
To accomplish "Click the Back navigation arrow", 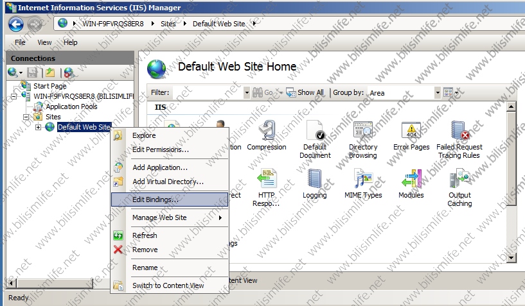I will pos(15,24).
